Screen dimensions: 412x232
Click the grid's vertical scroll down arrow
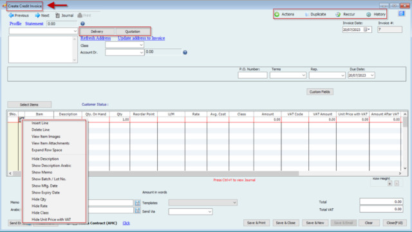(405, 168)
